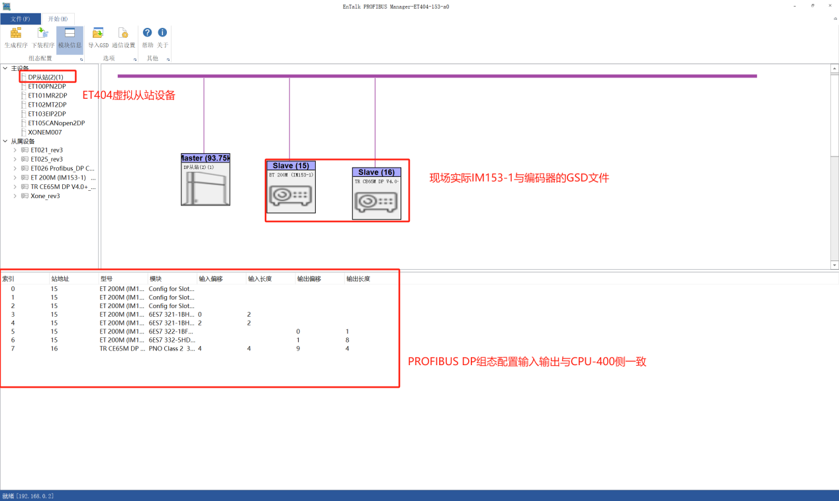This screenshot has height=501, width=839.
Task: Expand the ET 200M (IM153-1) node
Action: point(15,178)
